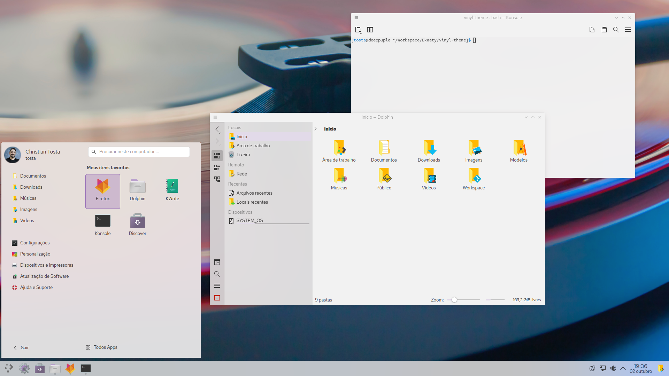The width and height of the screenshot is (669, 376).
Task: Expand breadcrumb chevron before Início
Action: click(x=316, y=129)
